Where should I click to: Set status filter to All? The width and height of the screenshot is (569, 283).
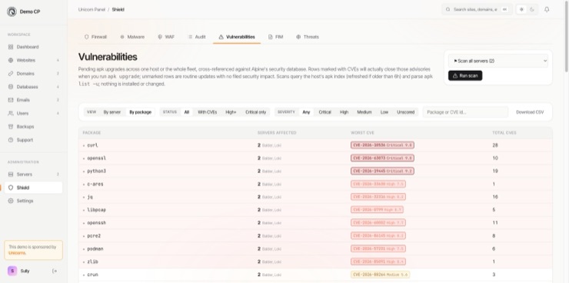(x=187, y=112)
